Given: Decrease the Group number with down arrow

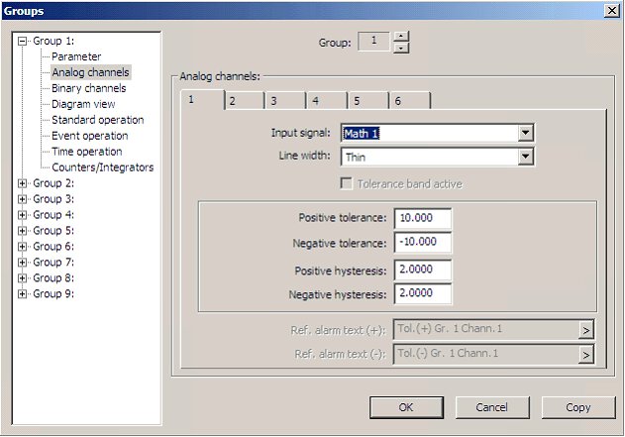Looking at the screenshot, I should pyautogui.click(x=400, y=48).
